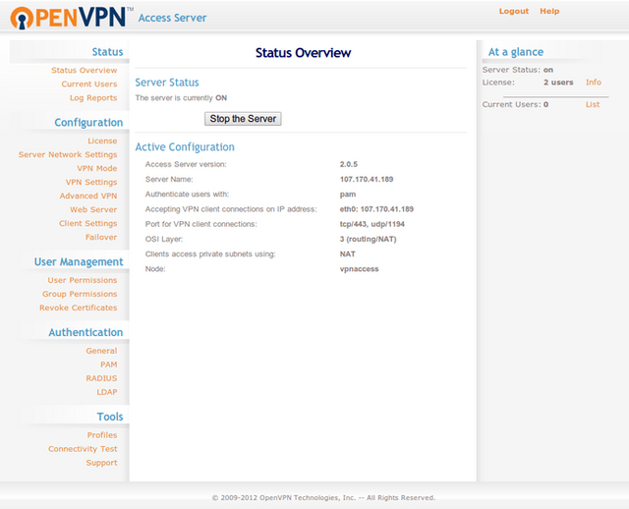Go to Revoke Certificates
629x509 pixels.
[x=79, y=308]
